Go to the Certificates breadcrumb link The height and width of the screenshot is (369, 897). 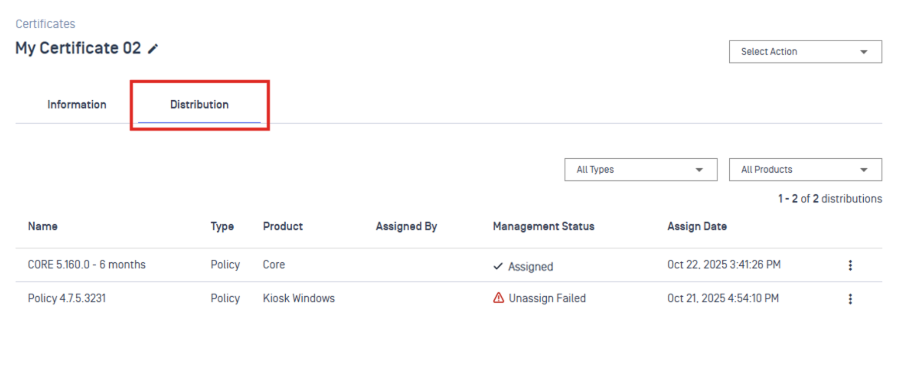pos(46,24)
